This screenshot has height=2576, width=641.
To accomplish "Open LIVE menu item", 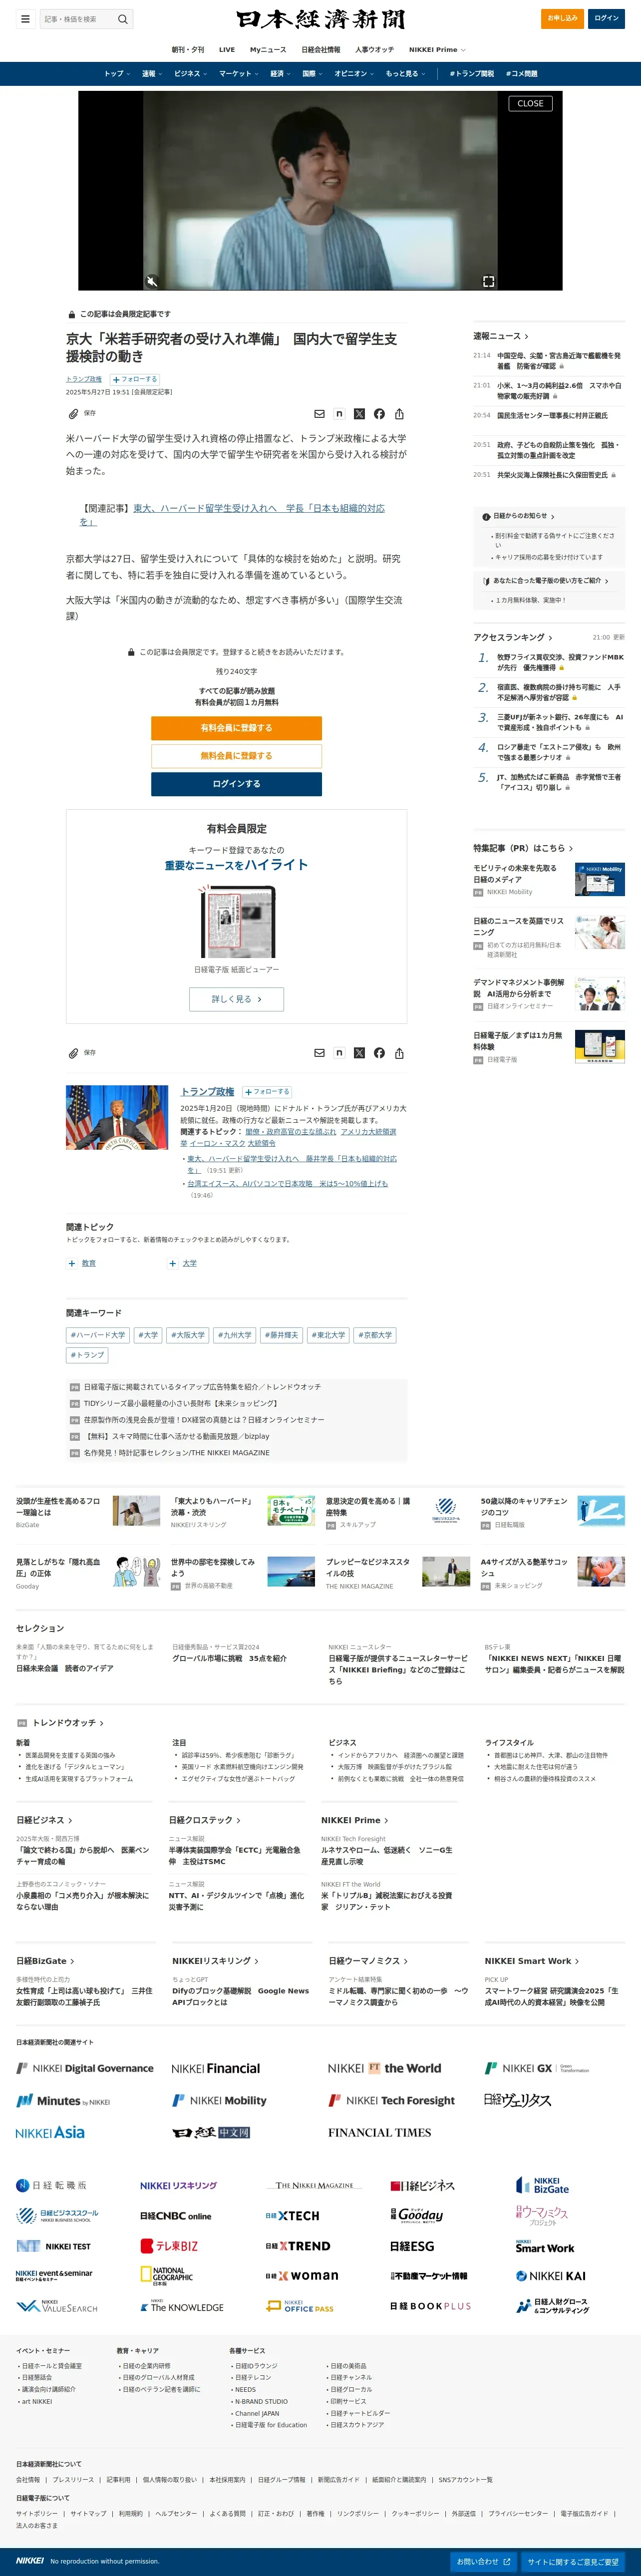I will pyautogui.click(x=227, y=49).
